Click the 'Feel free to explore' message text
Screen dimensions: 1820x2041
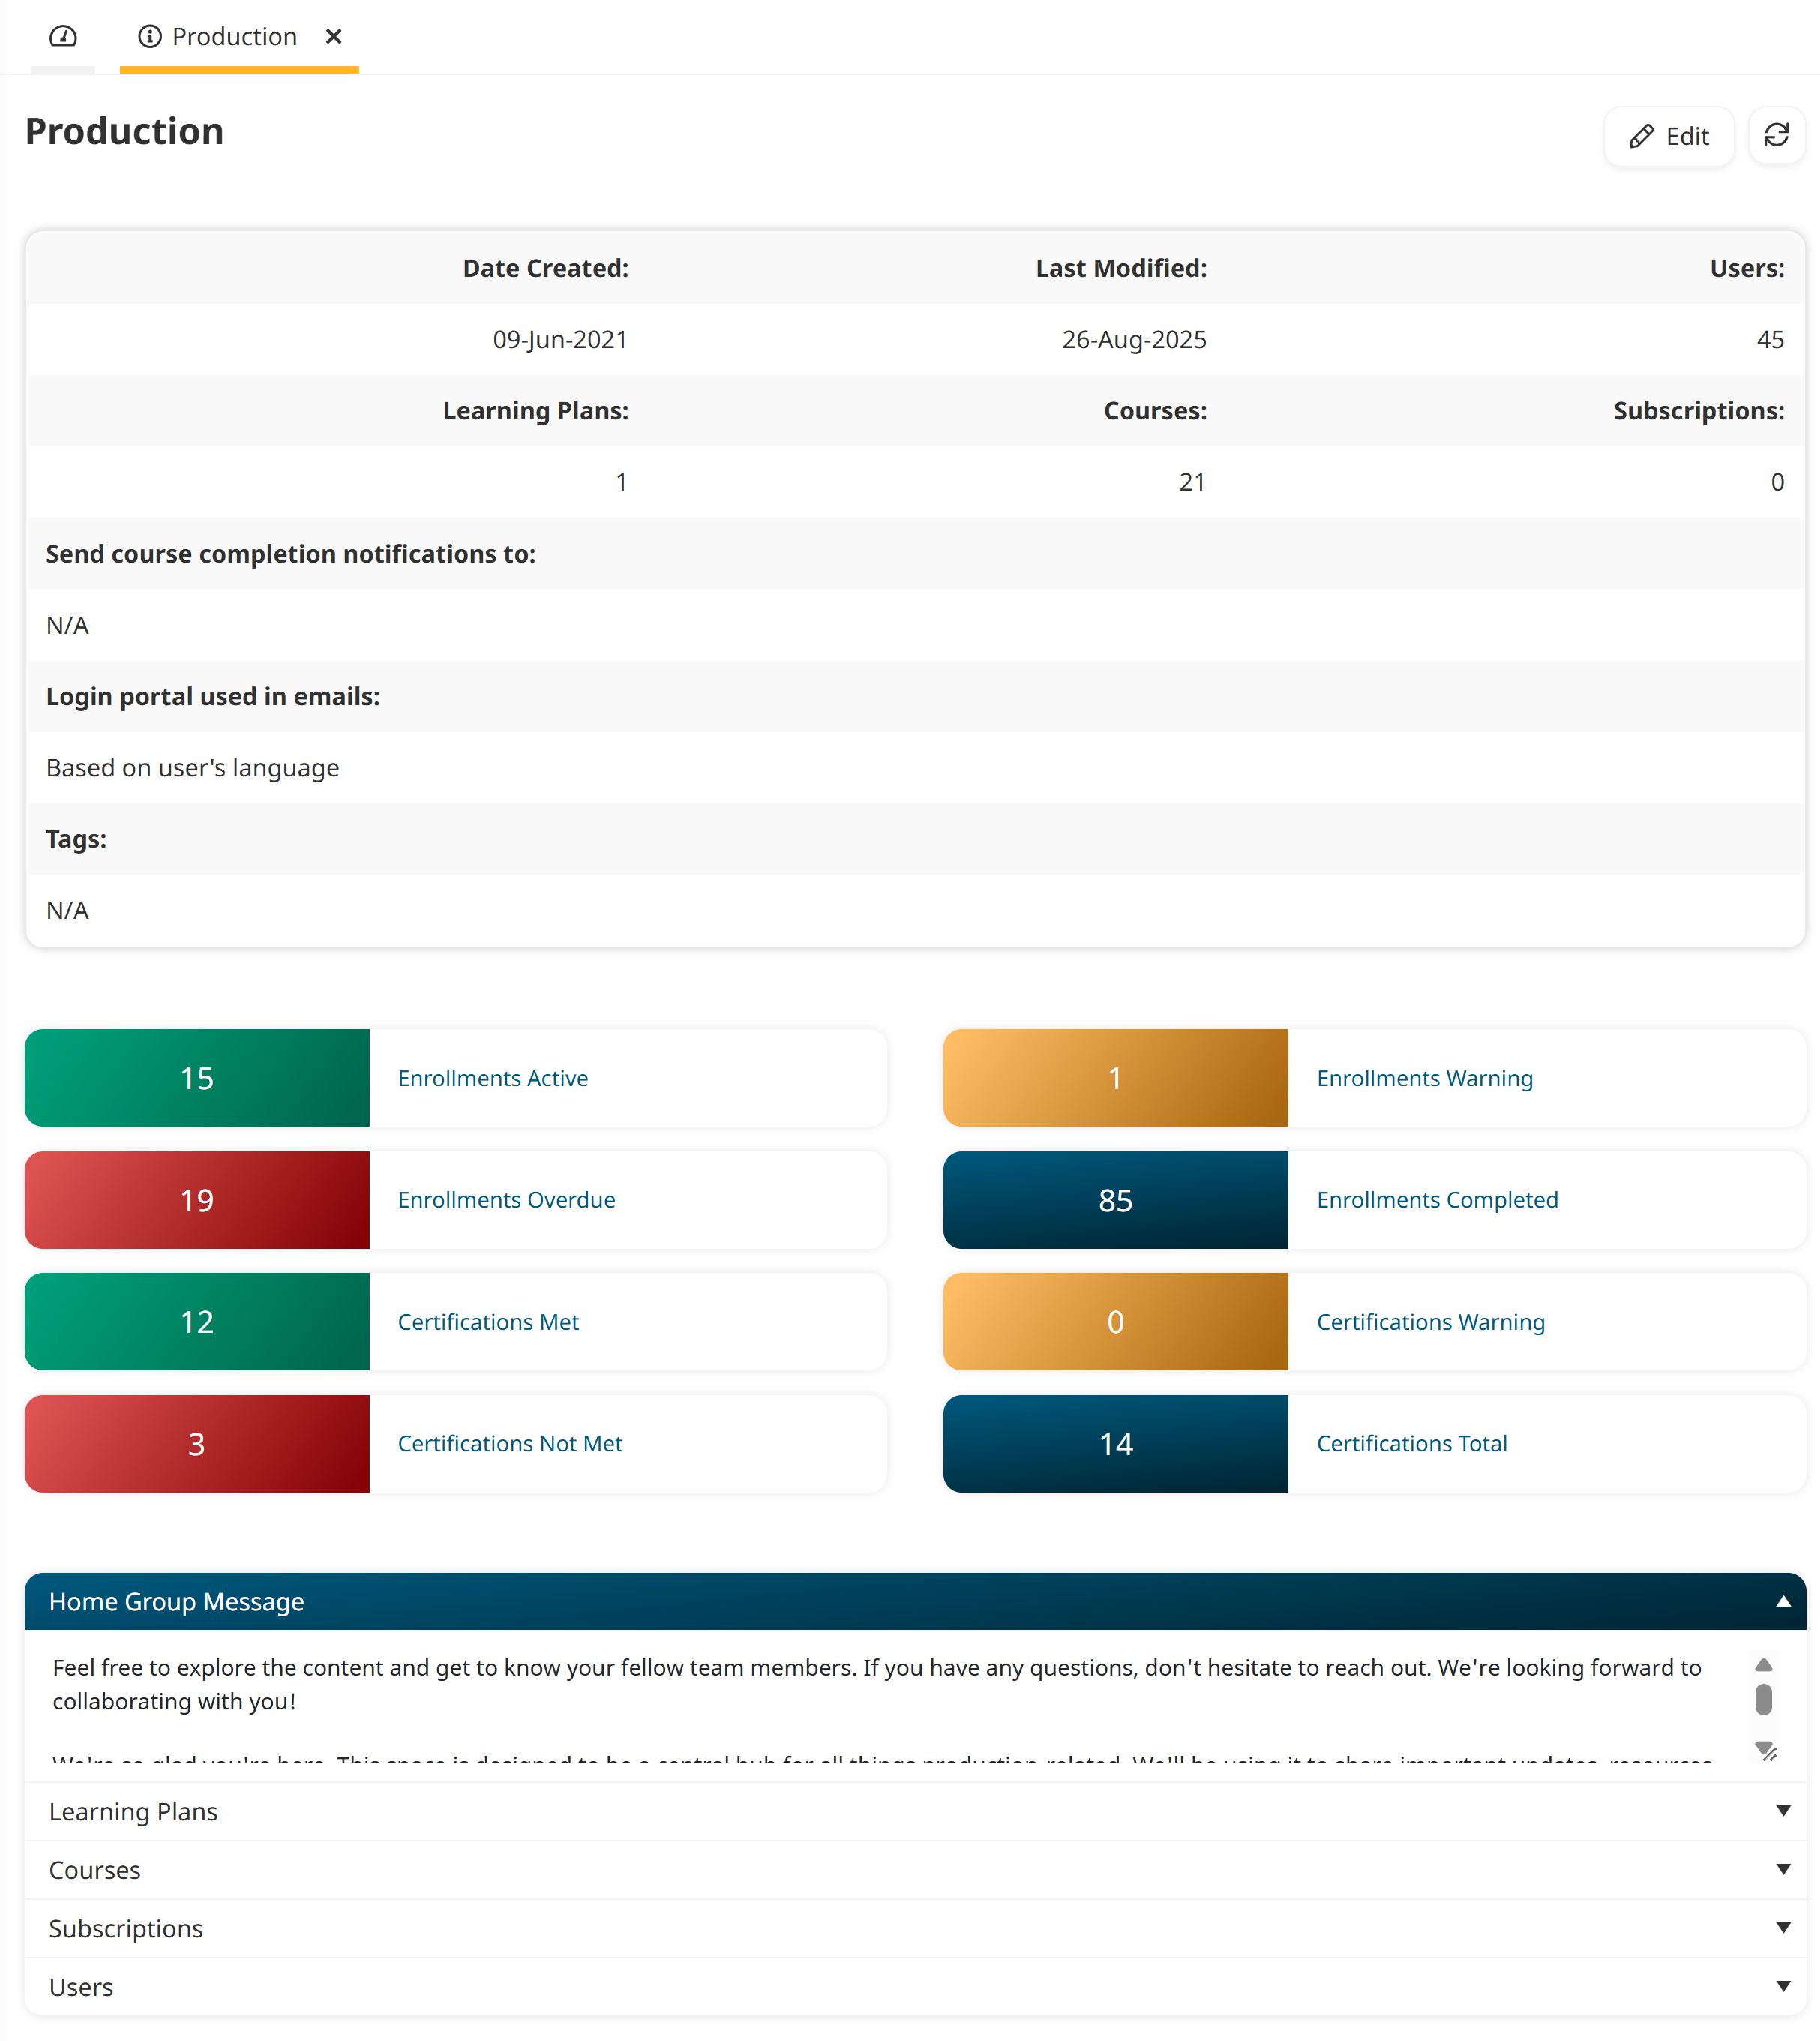(877, 1684)
